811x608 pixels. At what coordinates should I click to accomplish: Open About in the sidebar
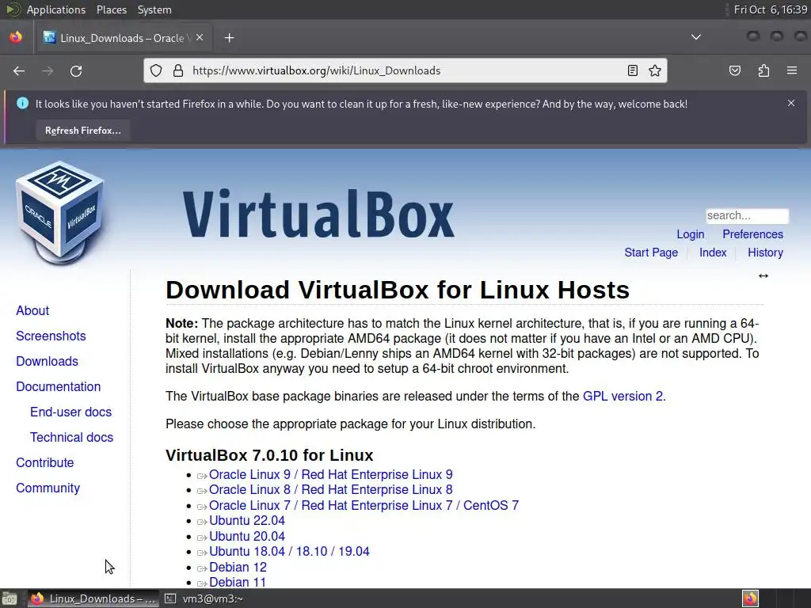[32, 310]
